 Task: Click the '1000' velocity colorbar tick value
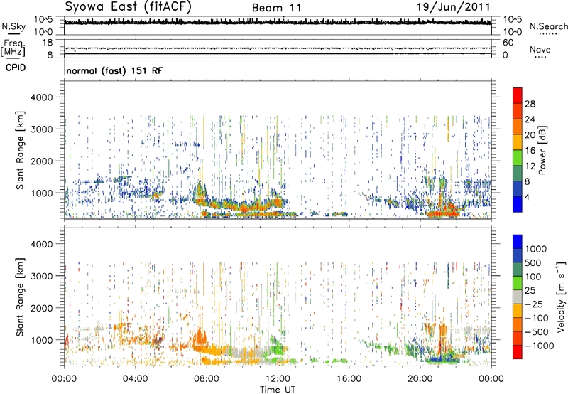[536, 249]
